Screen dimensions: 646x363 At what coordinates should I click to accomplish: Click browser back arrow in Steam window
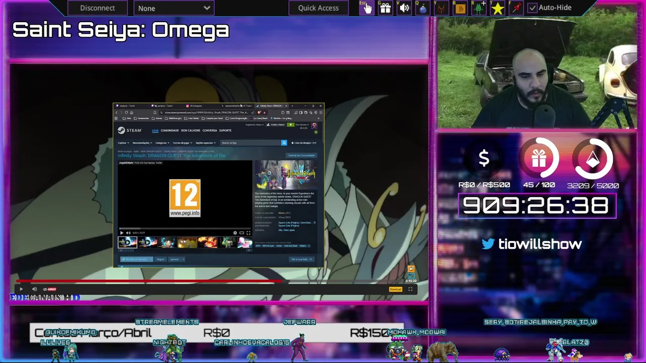pos(117,112)
